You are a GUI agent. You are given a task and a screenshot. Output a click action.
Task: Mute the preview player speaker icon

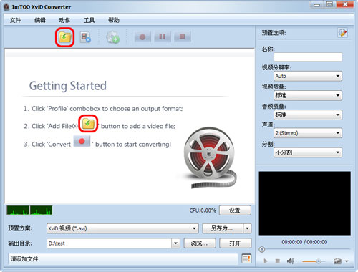[290, 261]
